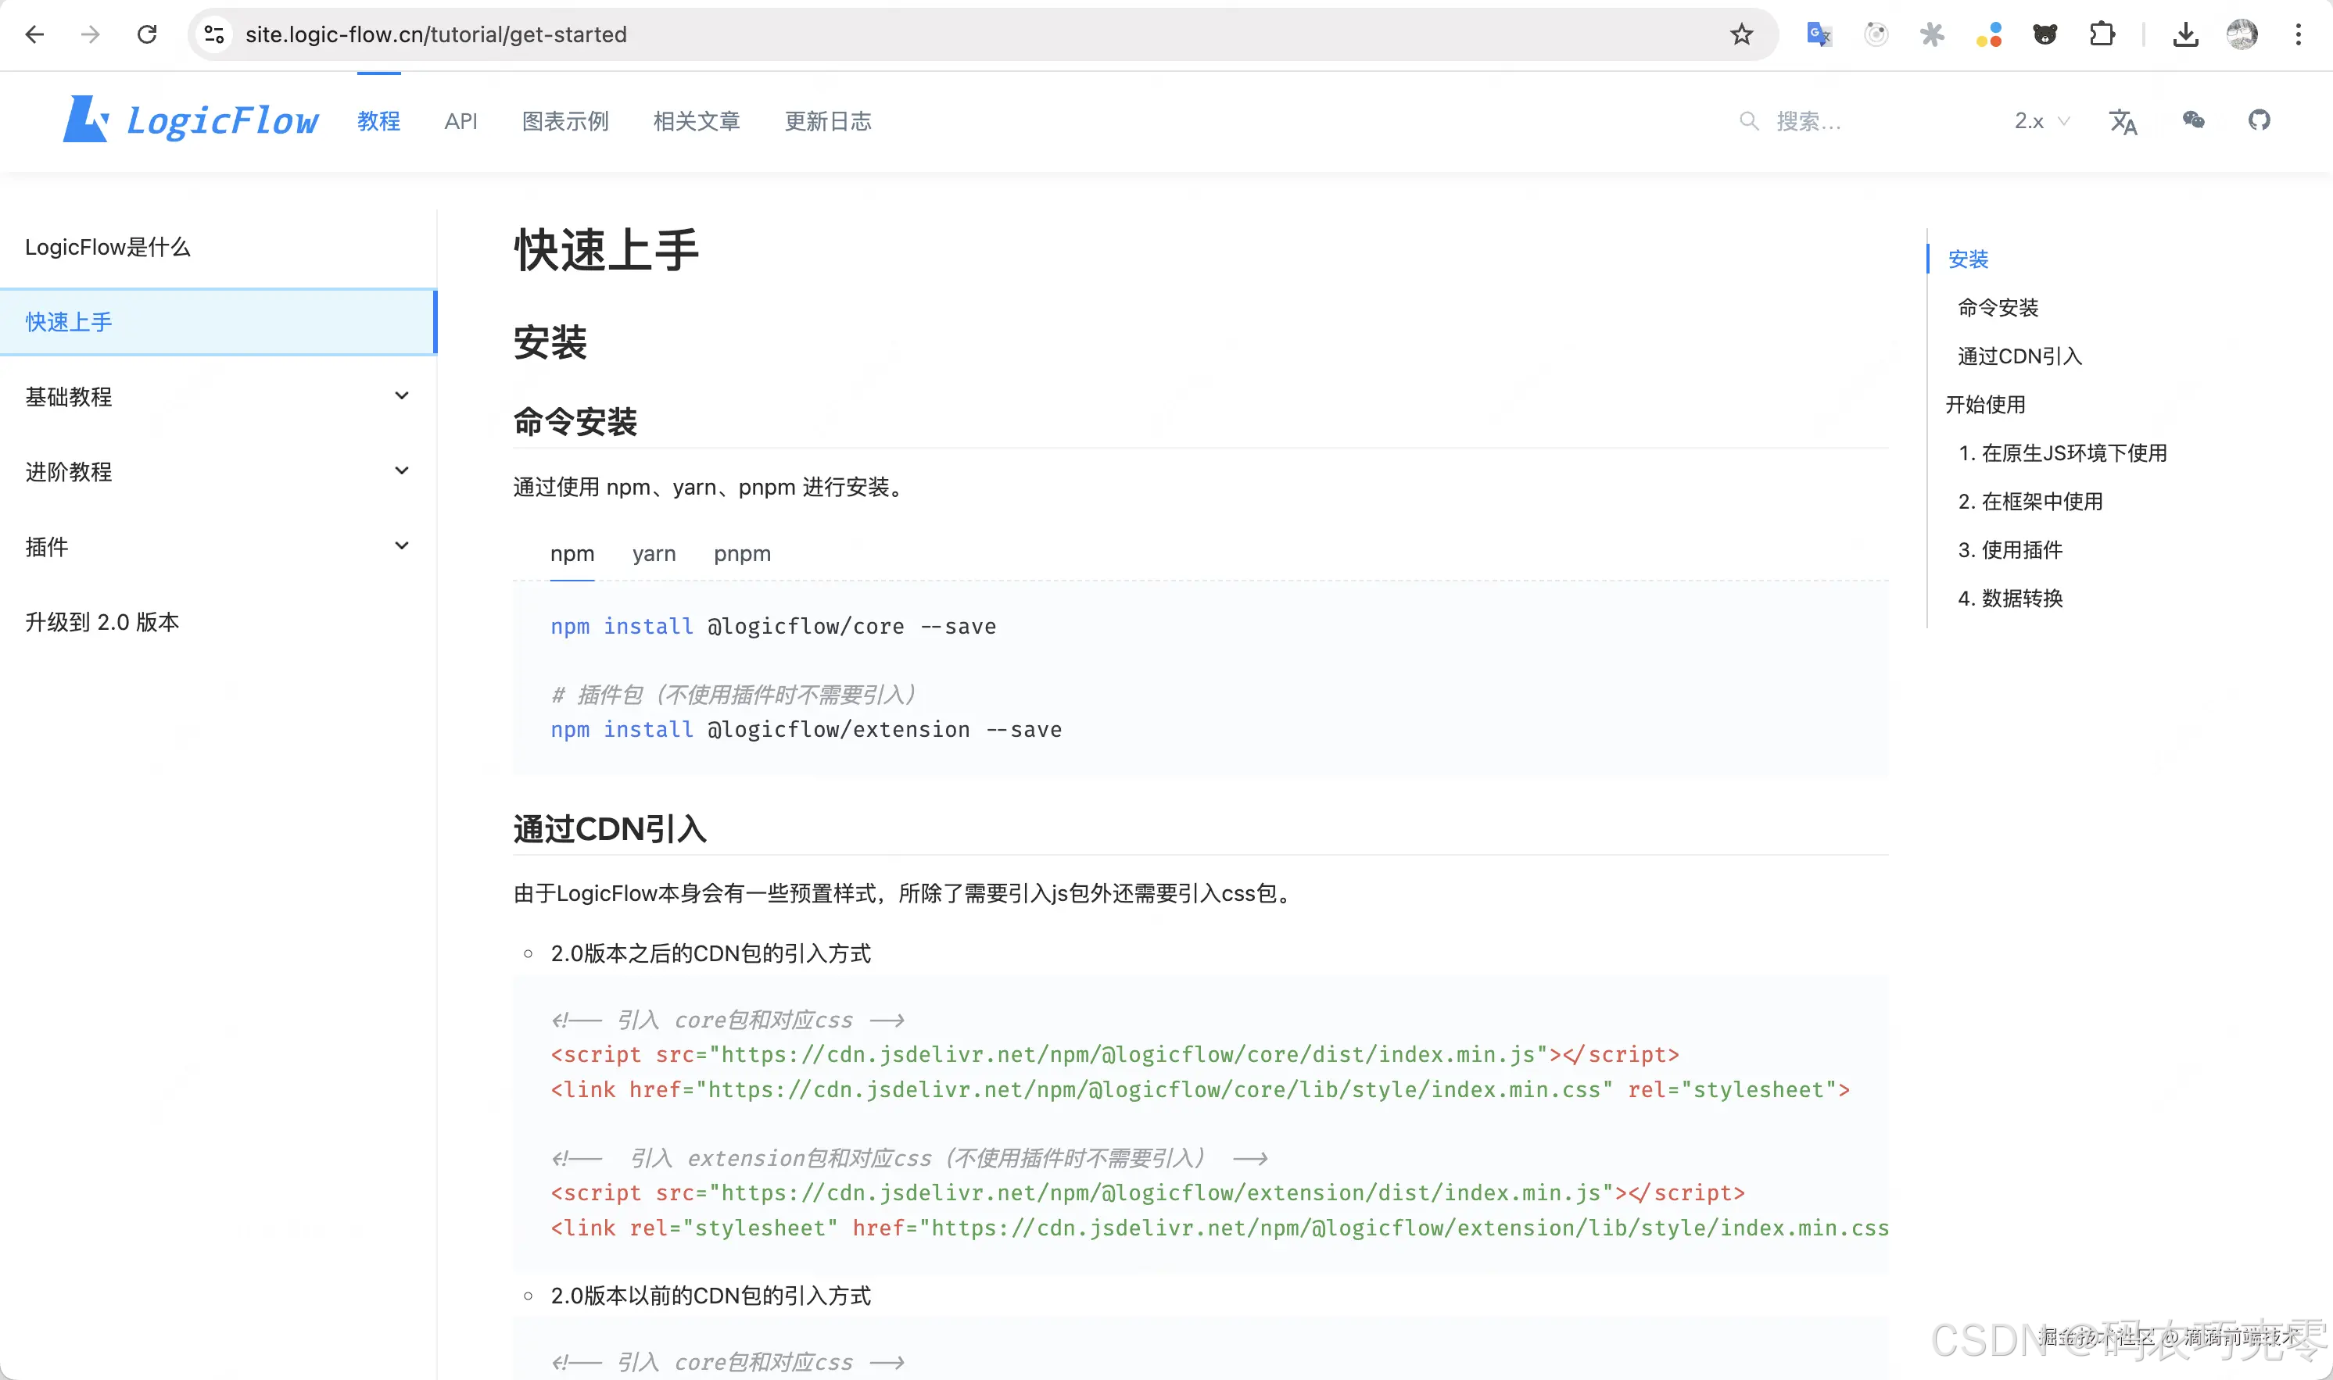Open the 2.x version dropdown

[2041, 121]
